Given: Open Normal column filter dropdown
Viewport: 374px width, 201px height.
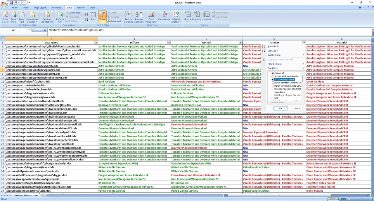Looking at the screenshot, I should pyautogui.click(x=240, y=43).
